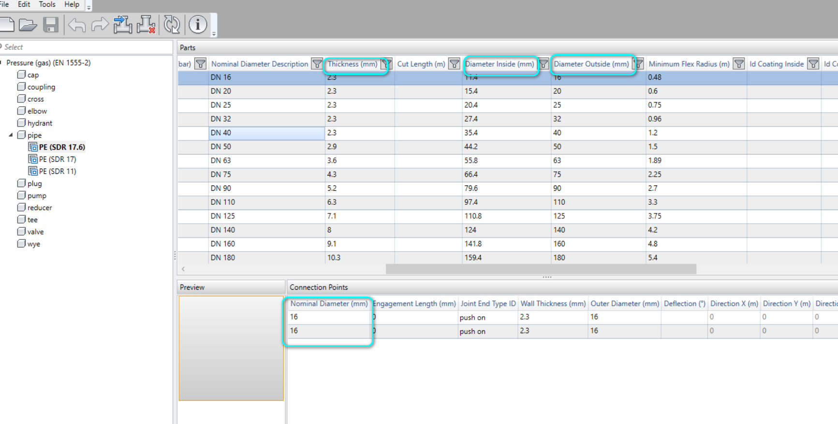
Task: Save using the floppy disk icon
Action: pos(51,25)
